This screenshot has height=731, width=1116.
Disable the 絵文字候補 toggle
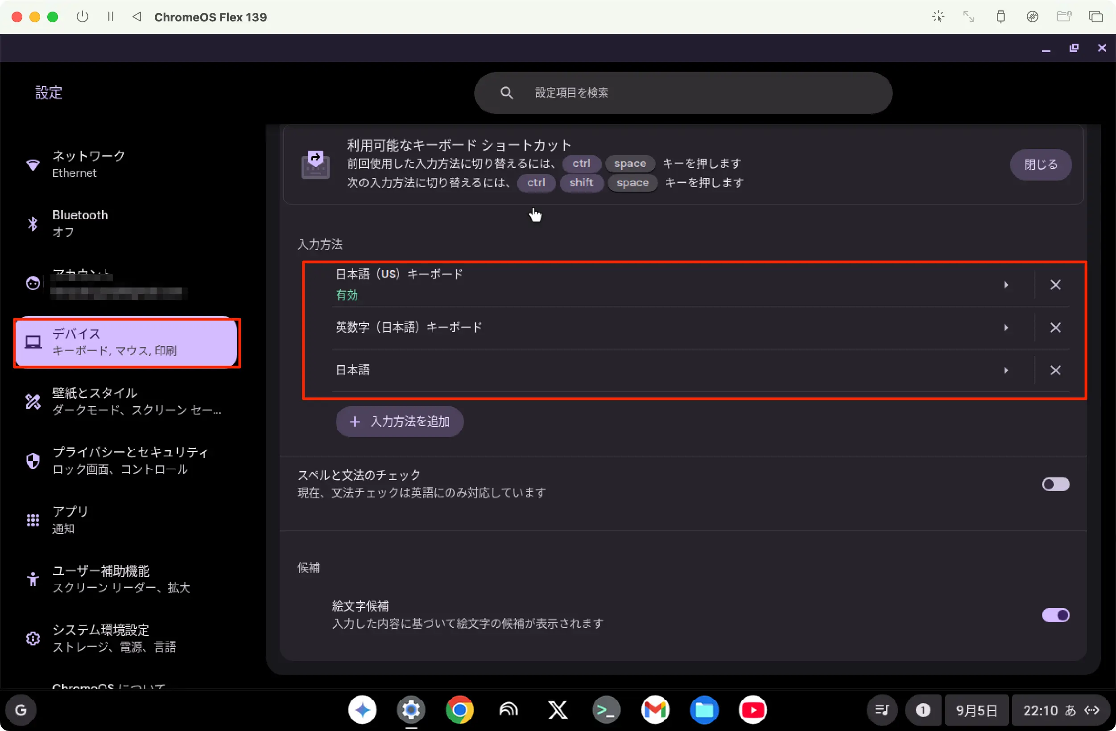pyautogui.click(x=1055, y=615)
